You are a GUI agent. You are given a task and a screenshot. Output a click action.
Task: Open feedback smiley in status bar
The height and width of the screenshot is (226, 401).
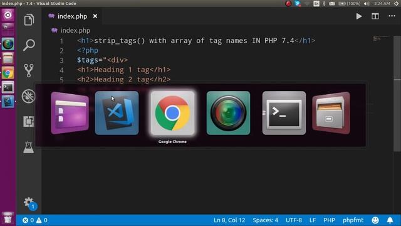[x=375, y=220]
